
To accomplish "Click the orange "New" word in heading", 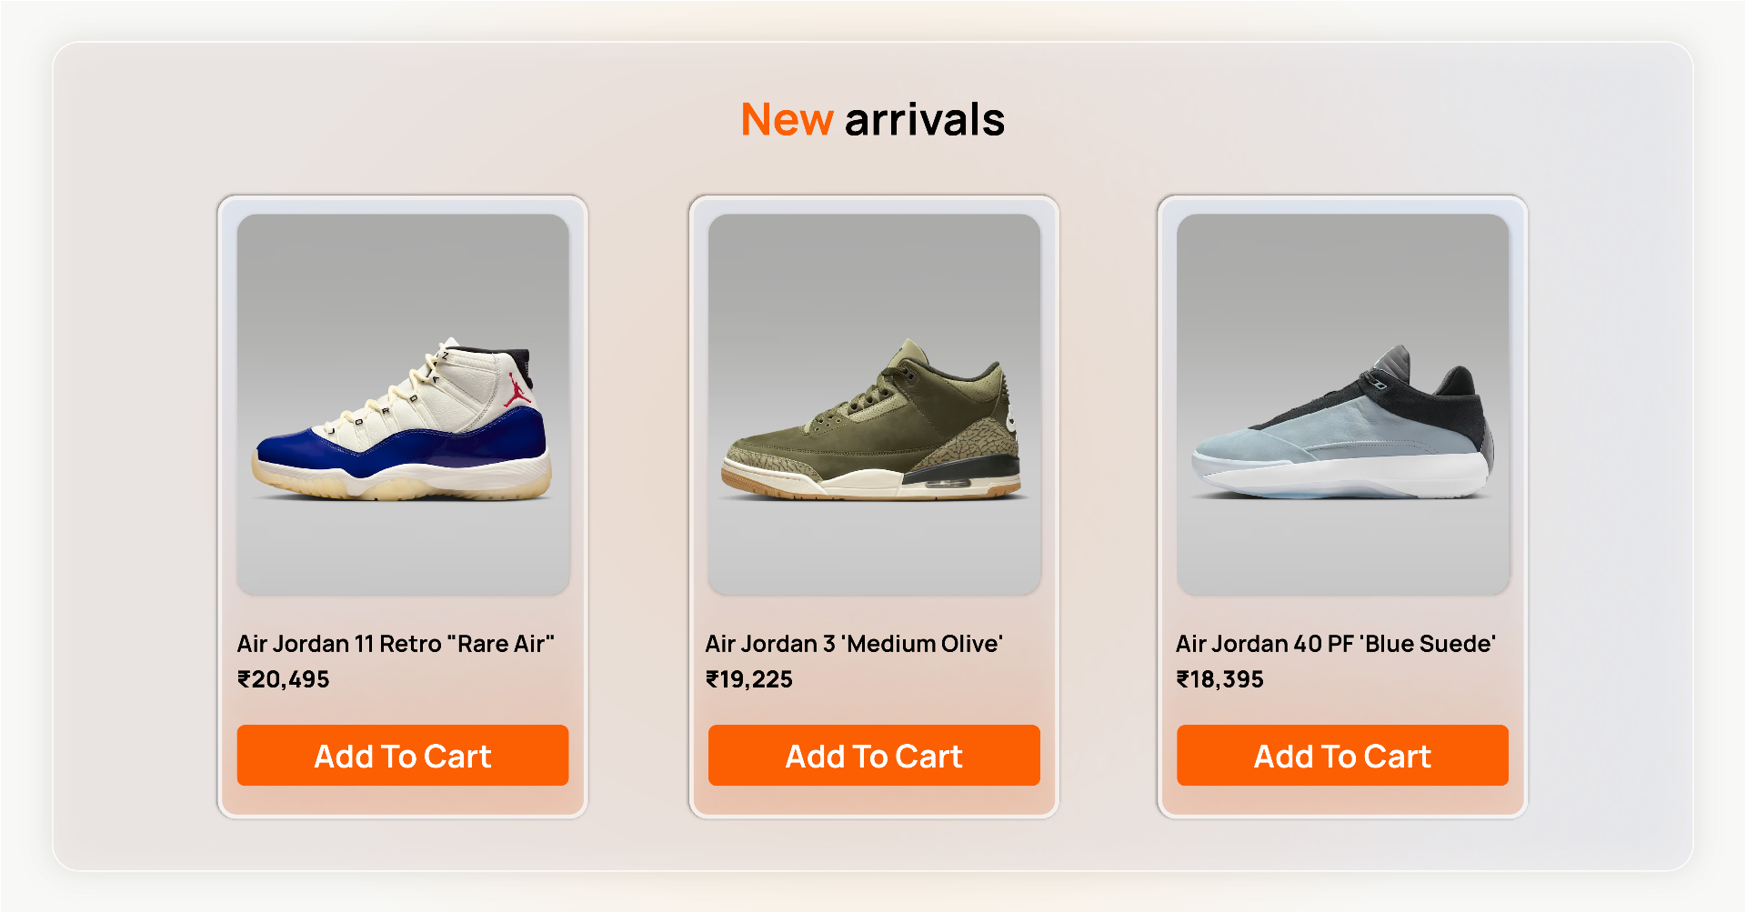I will click(x=787, y=118).
